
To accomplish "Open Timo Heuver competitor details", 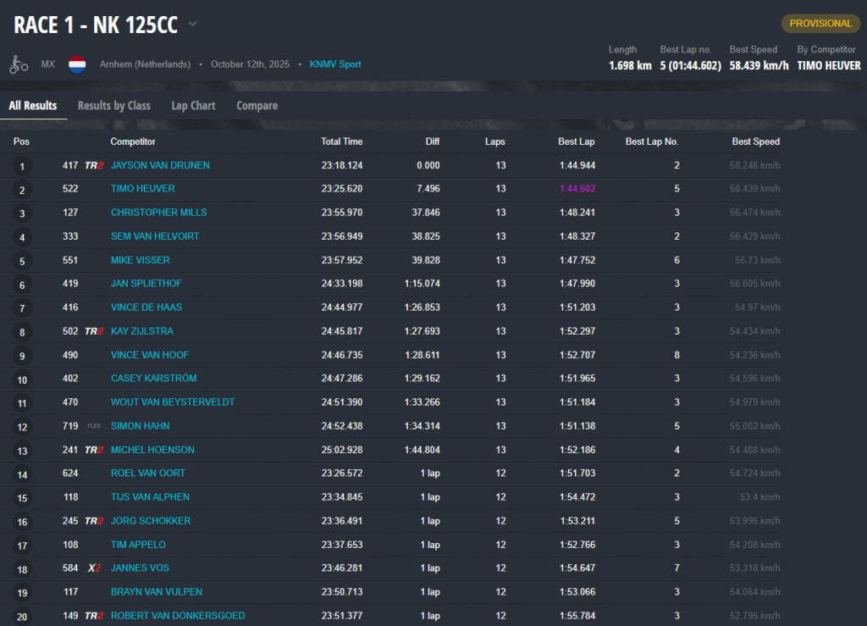I will (142, 189).
